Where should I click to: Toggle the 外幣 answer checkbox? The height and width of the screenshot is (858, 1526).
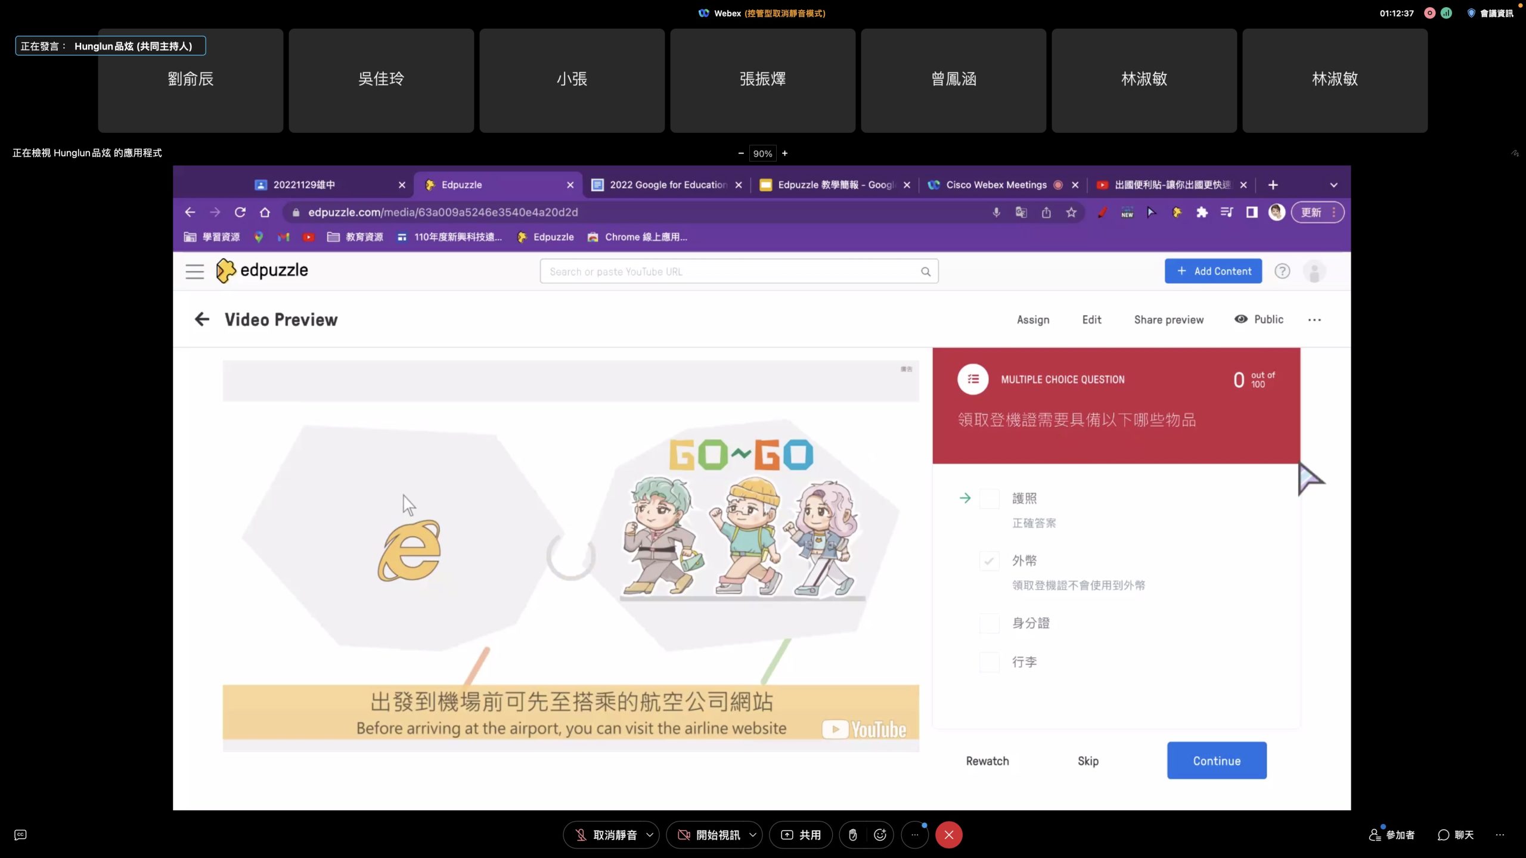[x=990, y=561]
